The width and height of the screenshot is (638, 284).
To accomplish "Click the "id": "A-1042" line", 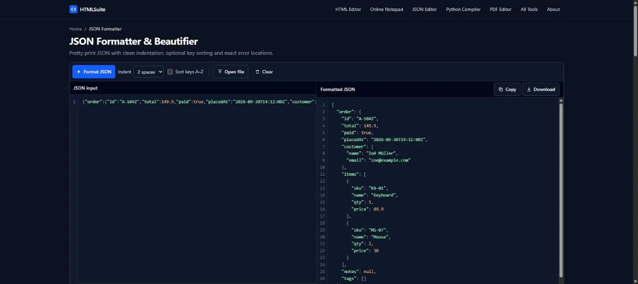I will [x=360, y=118].
